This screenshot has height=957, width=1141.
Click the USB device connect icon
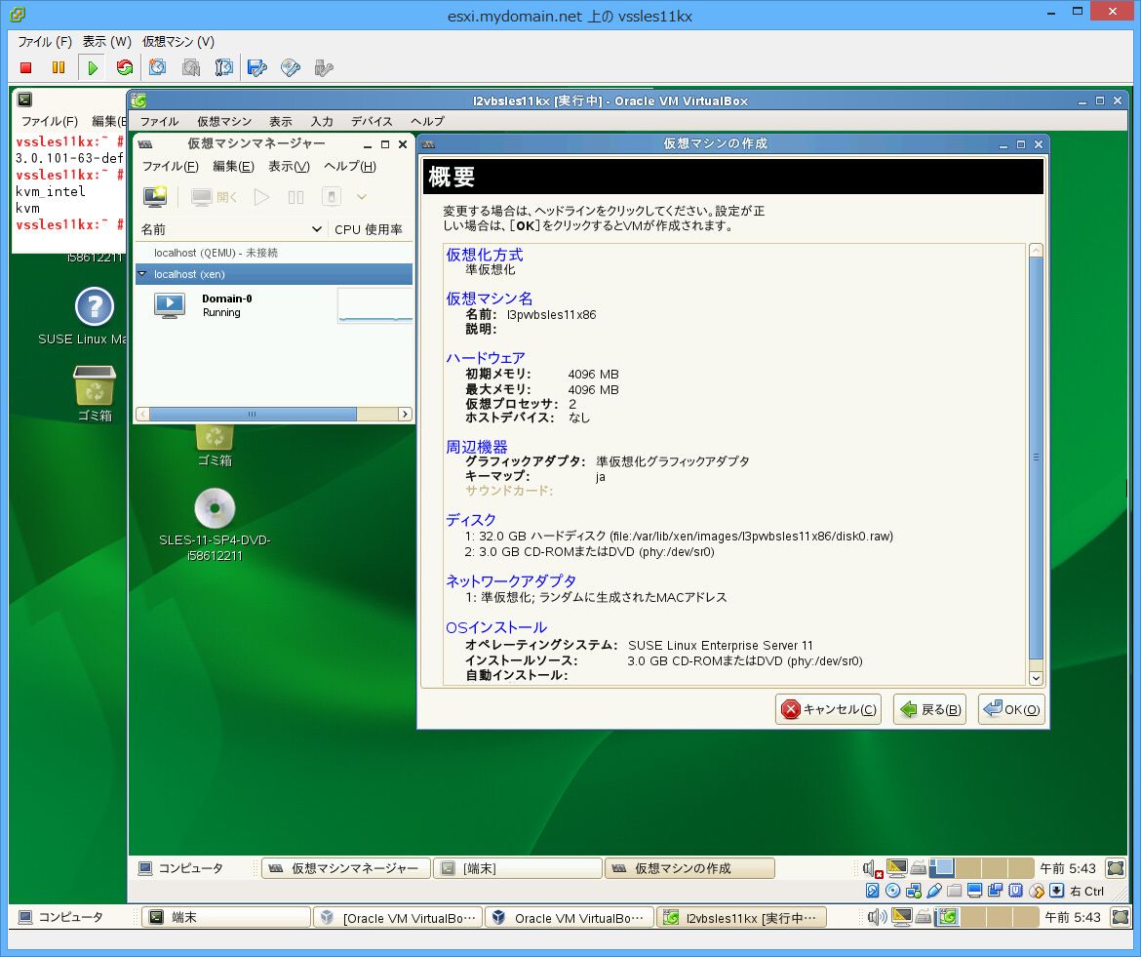[324, 67]
